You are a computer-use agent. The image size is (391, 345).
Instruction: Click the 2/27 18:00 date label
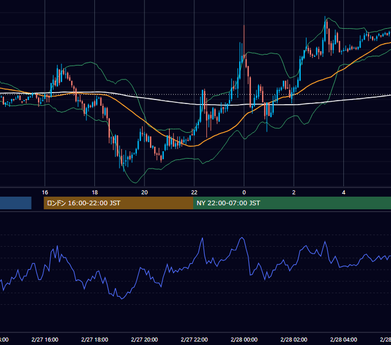point(95,339)
